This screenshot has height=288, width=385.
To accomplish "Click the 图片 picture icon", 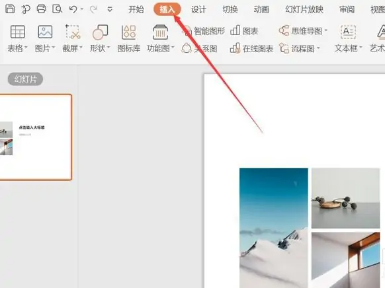I will click(x=45, y=32).
